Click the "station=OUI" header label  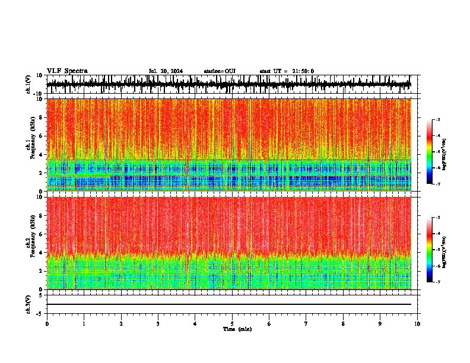click(x=220, y=71)
